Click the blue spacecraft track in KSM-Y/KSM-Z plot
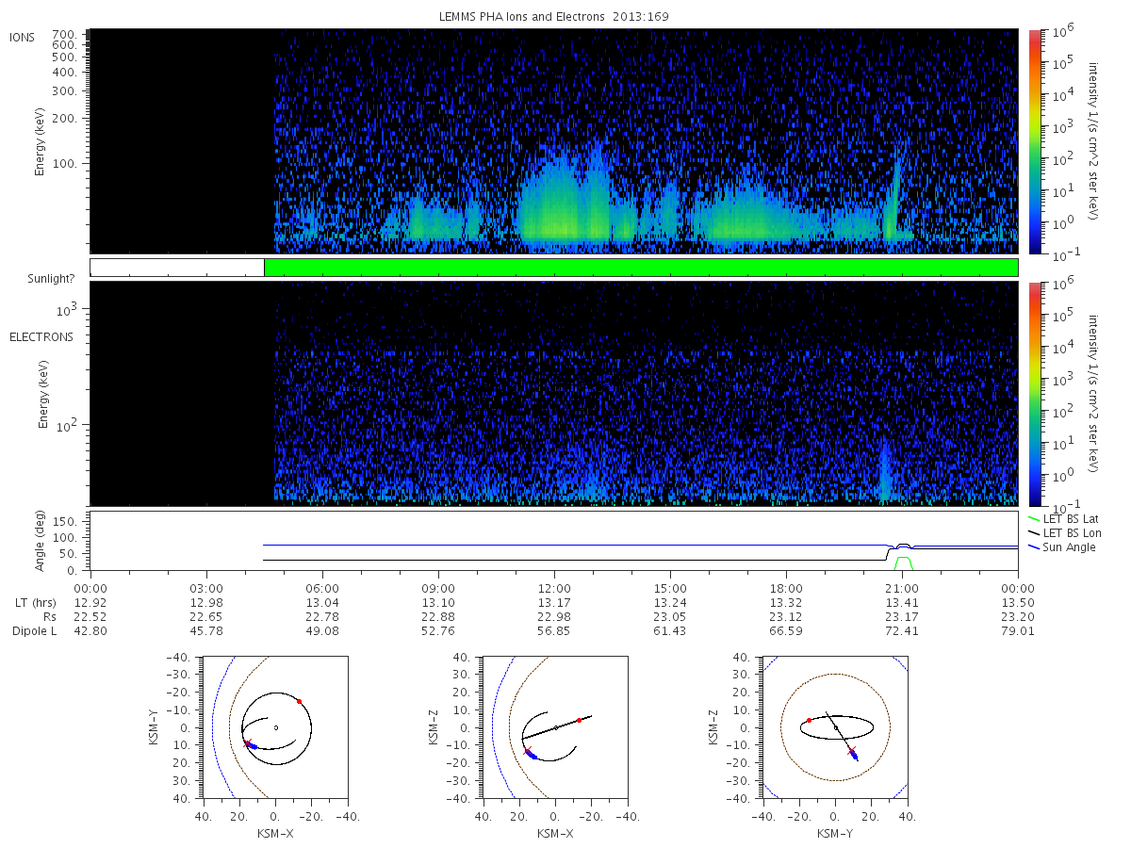The image size is (1131, 848). [x=853, y=754]
